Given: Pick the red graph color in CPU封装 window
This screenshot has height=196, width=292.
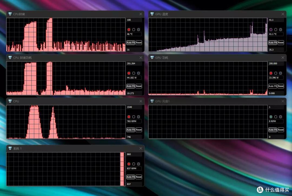Looking at the screenshot, I should [129, 30].
